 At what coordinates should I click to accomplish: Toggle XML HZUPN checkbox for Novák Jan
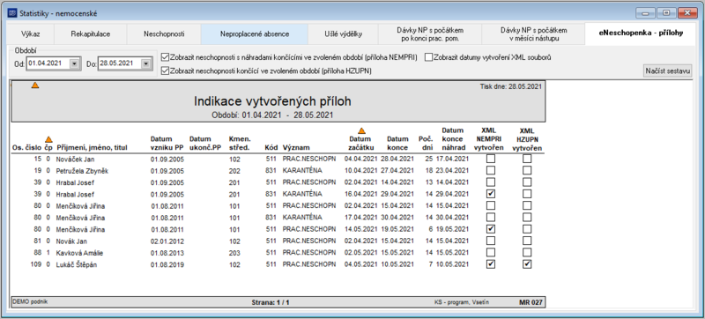[527, 241]
